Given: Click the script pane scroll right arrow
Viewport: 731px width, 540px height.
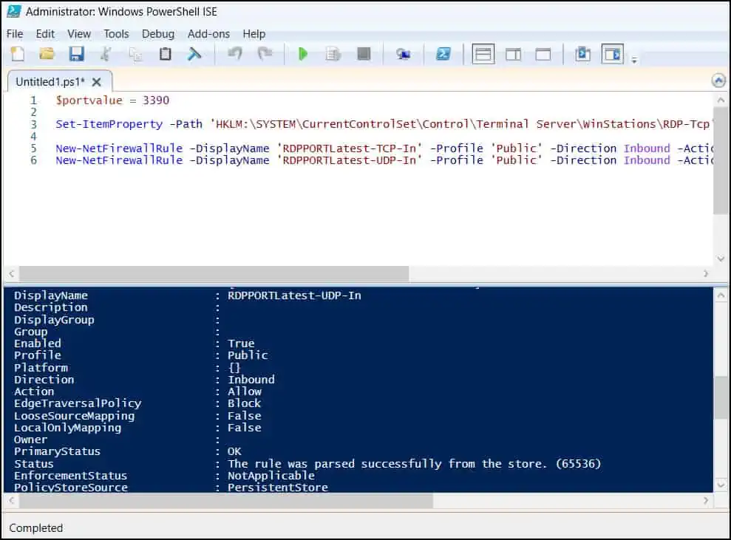Looking at the screenshot, I should 706,274.
